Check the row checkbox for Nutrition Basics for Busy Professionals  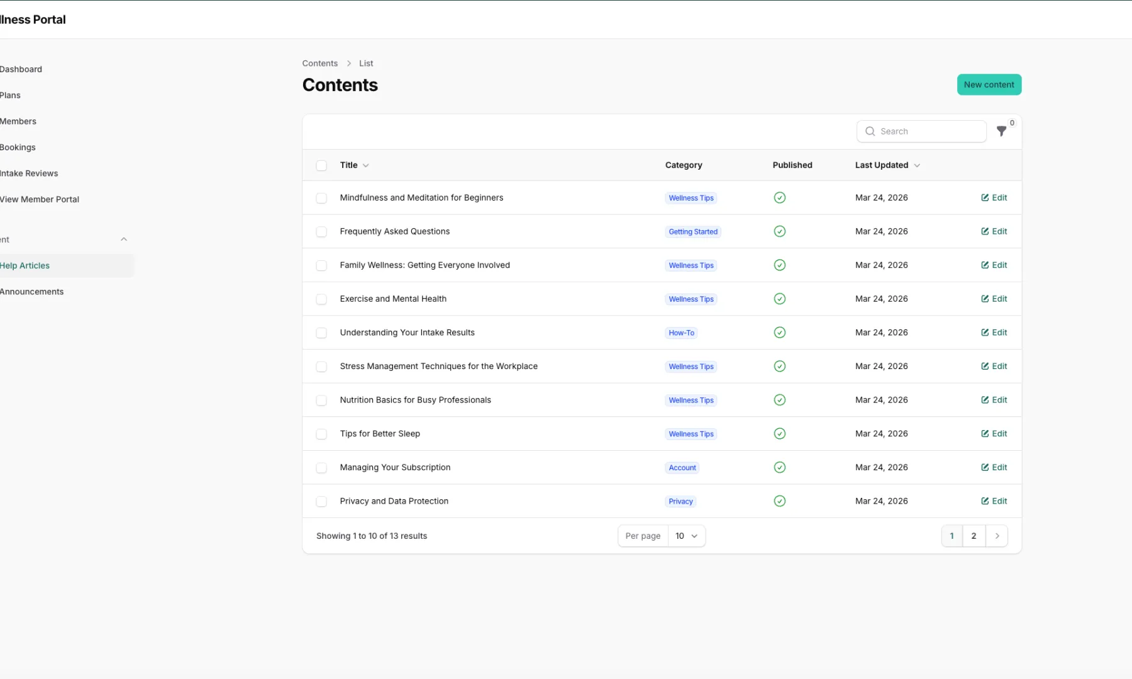(x=321, y=400)
